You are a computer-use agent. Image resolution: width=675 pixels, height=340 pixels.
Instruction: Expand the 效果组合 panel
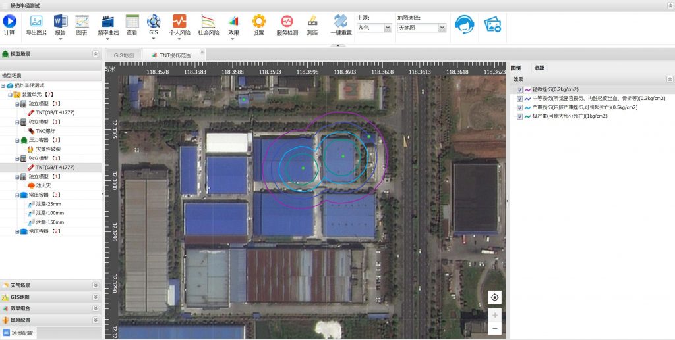[x=96, y=308]
